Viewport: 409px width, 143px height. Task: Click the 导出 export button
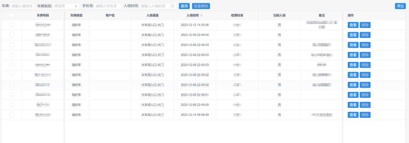tap(400, 6)
